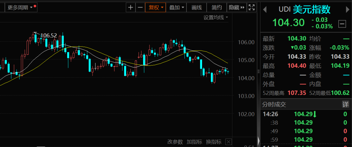Select the 画线 drawing tool

[197, 7]
